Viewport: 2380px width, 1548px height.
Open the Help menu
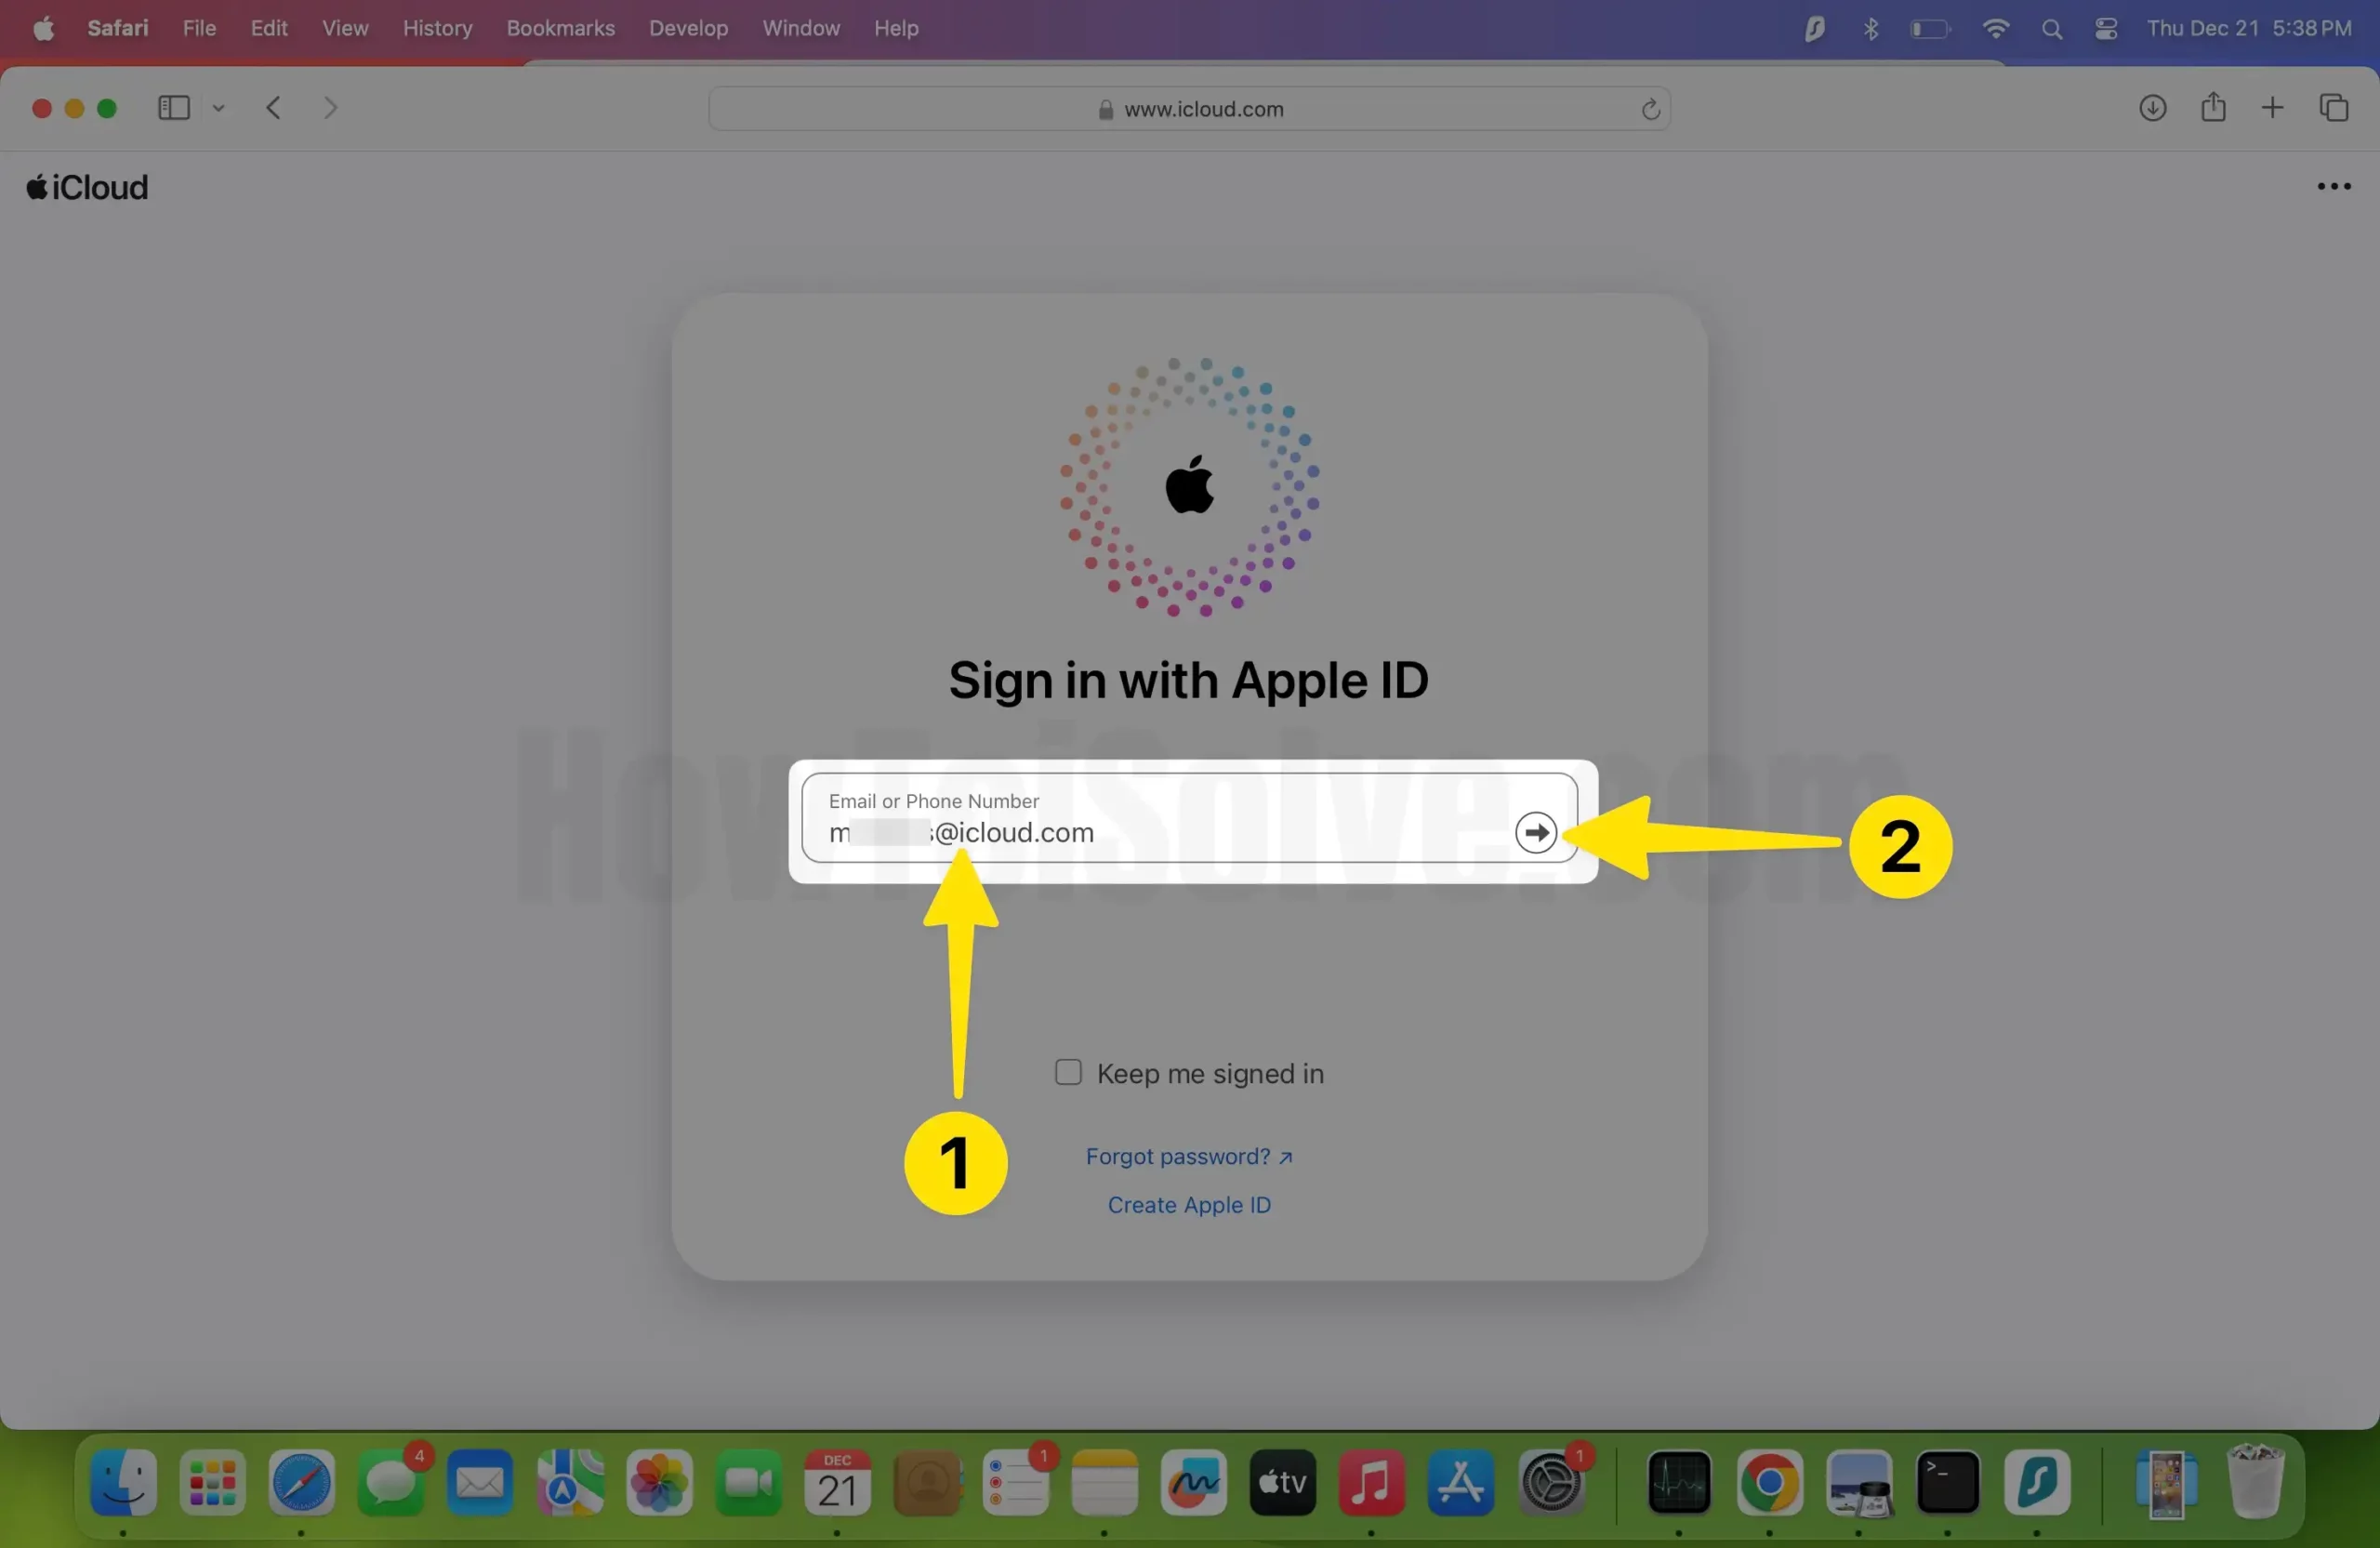pyautogui.click(x=896, y=28)
